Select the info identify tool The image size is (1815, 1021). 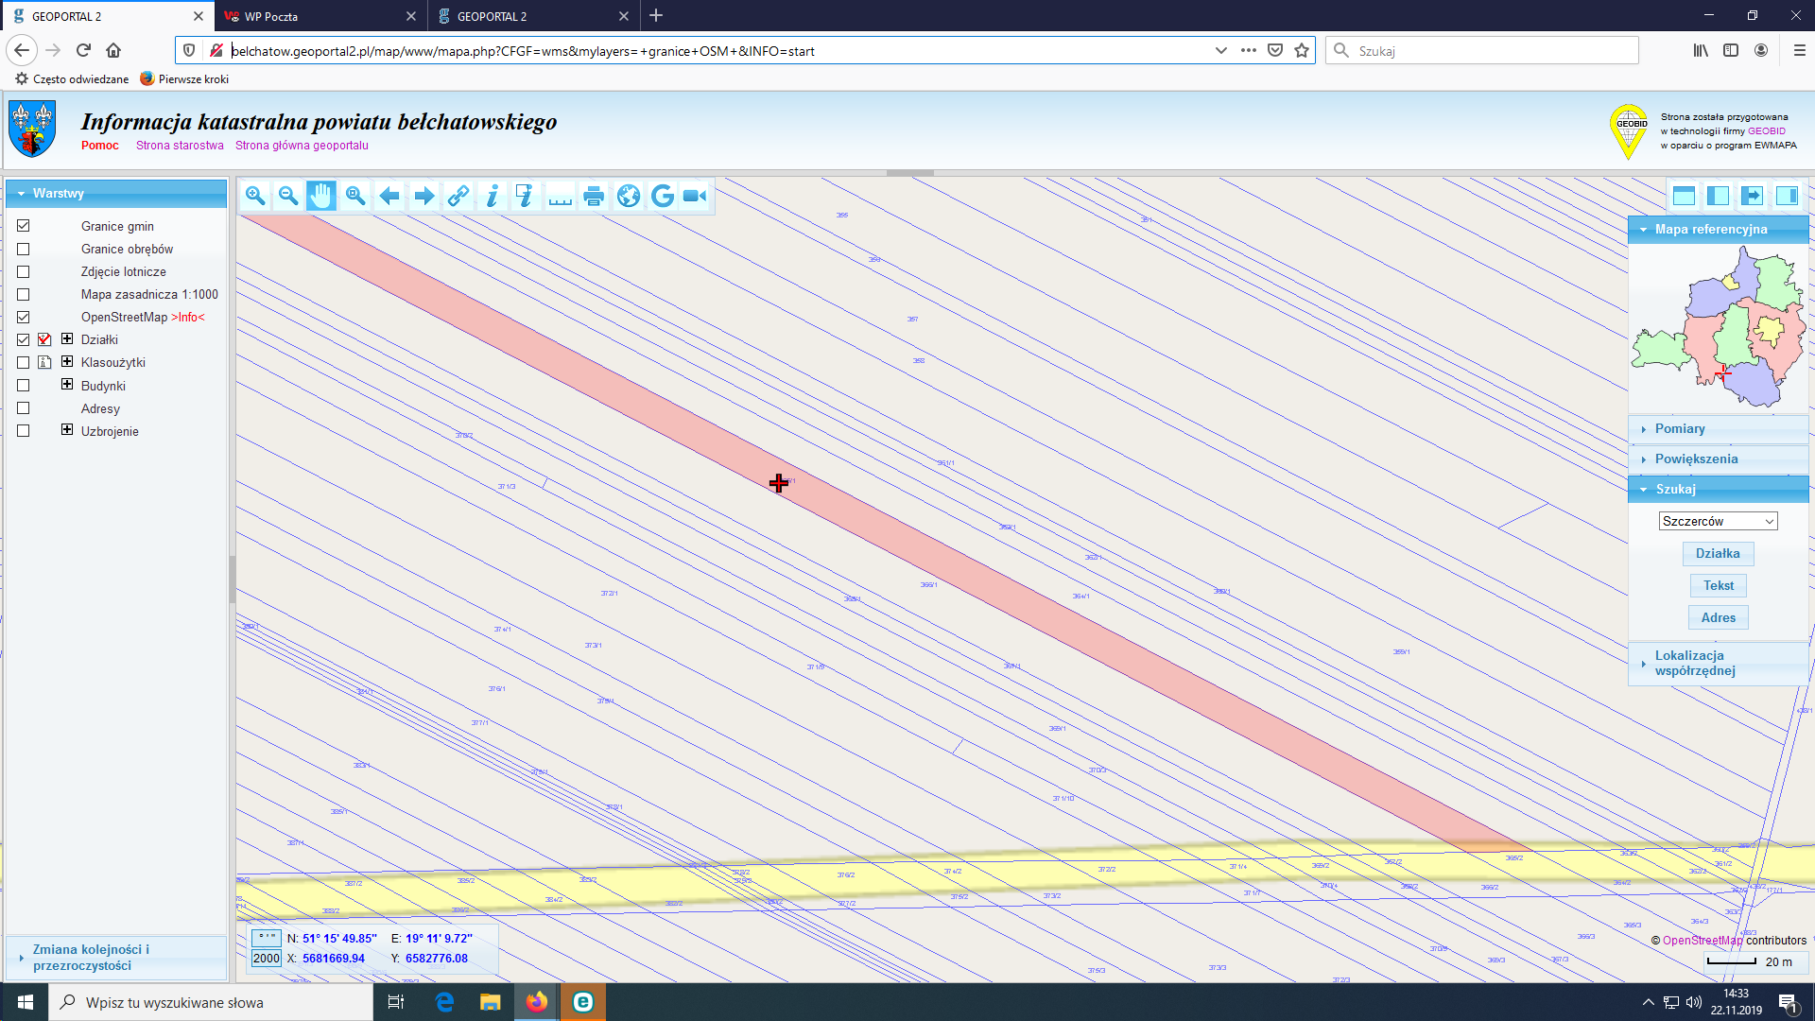point(492,196)
